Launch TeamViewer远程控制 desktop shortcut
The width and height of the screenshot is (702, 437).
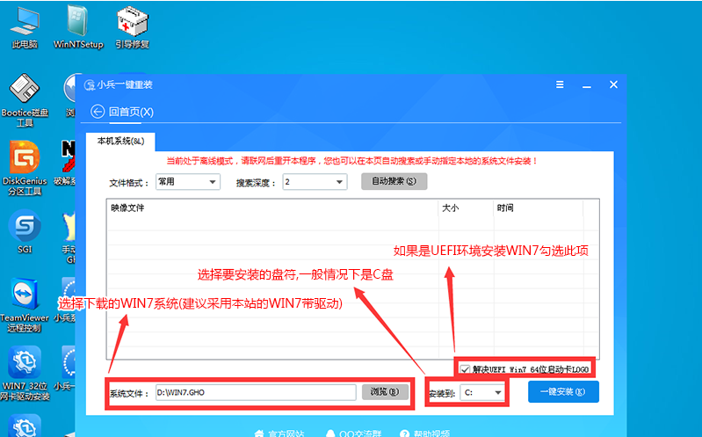25,306
